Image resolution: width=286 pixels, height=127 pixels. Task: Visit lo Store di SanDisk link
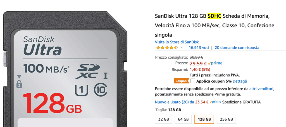pyautogui.click(x=177, y=42)
